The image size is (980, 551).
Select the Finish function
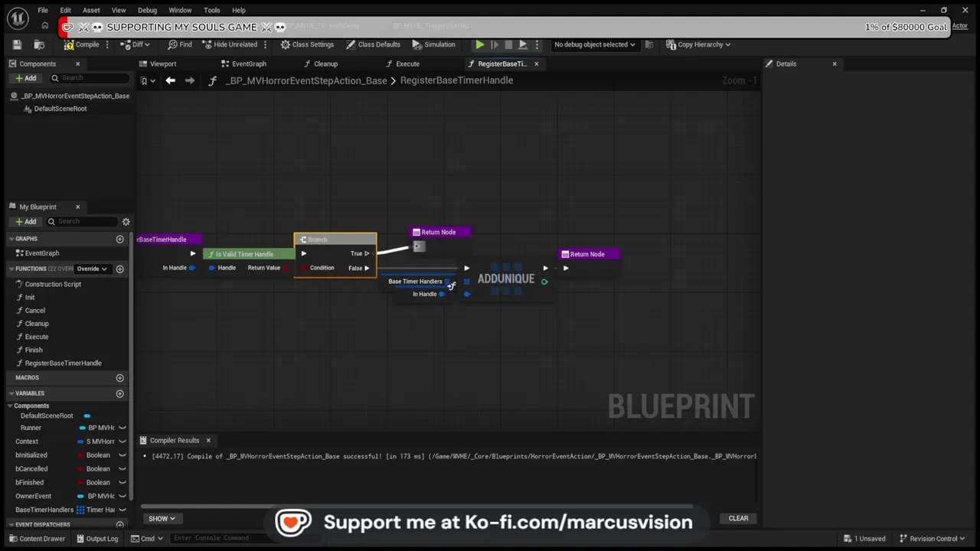[34, 350]
